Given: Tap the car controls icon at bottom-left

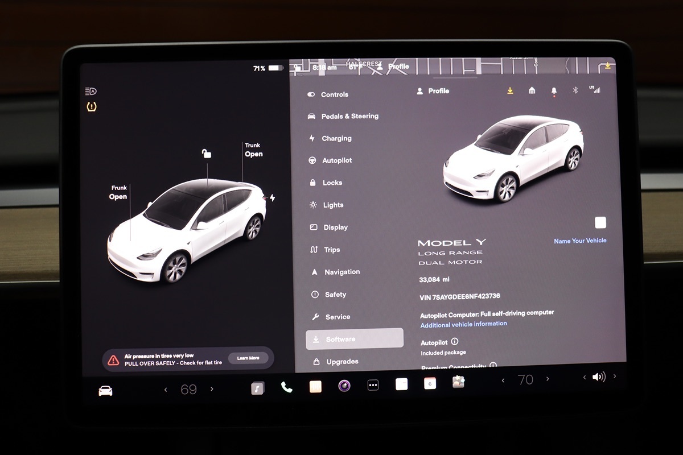Looking at the screenshot, I should [105, 391].
